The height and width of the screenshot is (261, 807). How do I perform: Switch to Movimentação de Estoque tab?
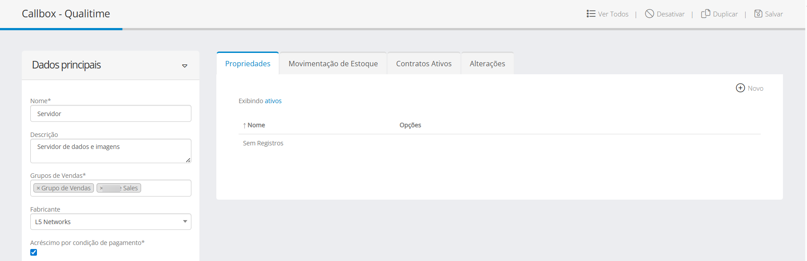pos(333,64)
